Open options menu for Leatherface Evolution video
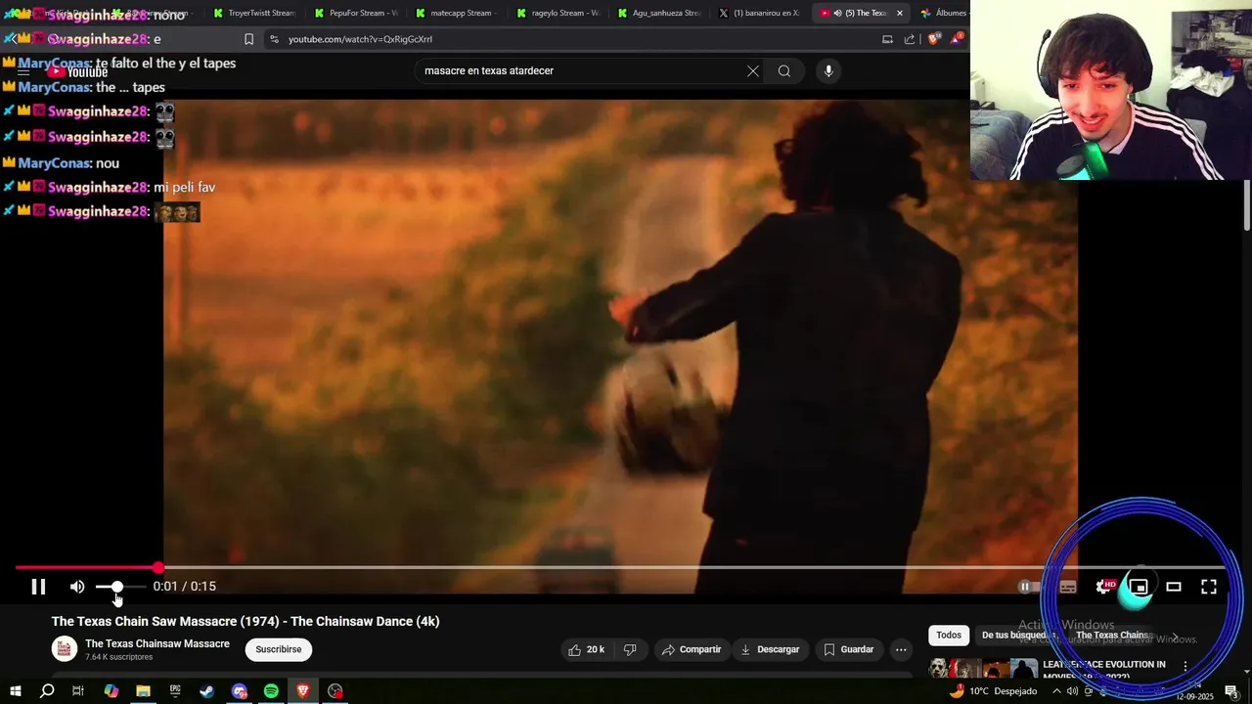1252x704 pixels. coord(1185,666)
